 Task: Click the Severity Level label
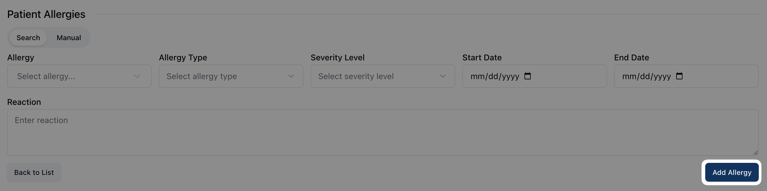(337, 57)
